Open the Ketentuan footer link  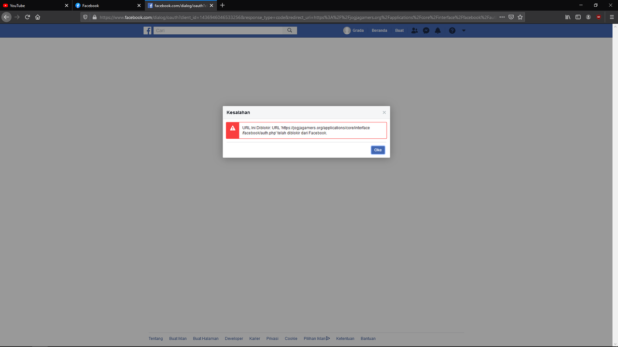coord(345,338)
